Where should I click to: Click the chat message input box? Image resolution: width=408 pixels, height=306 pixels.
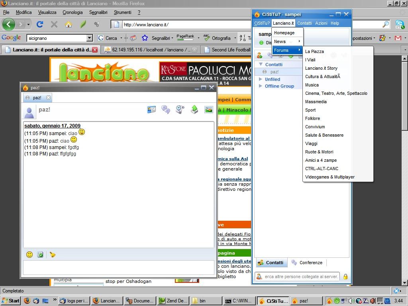119,268
